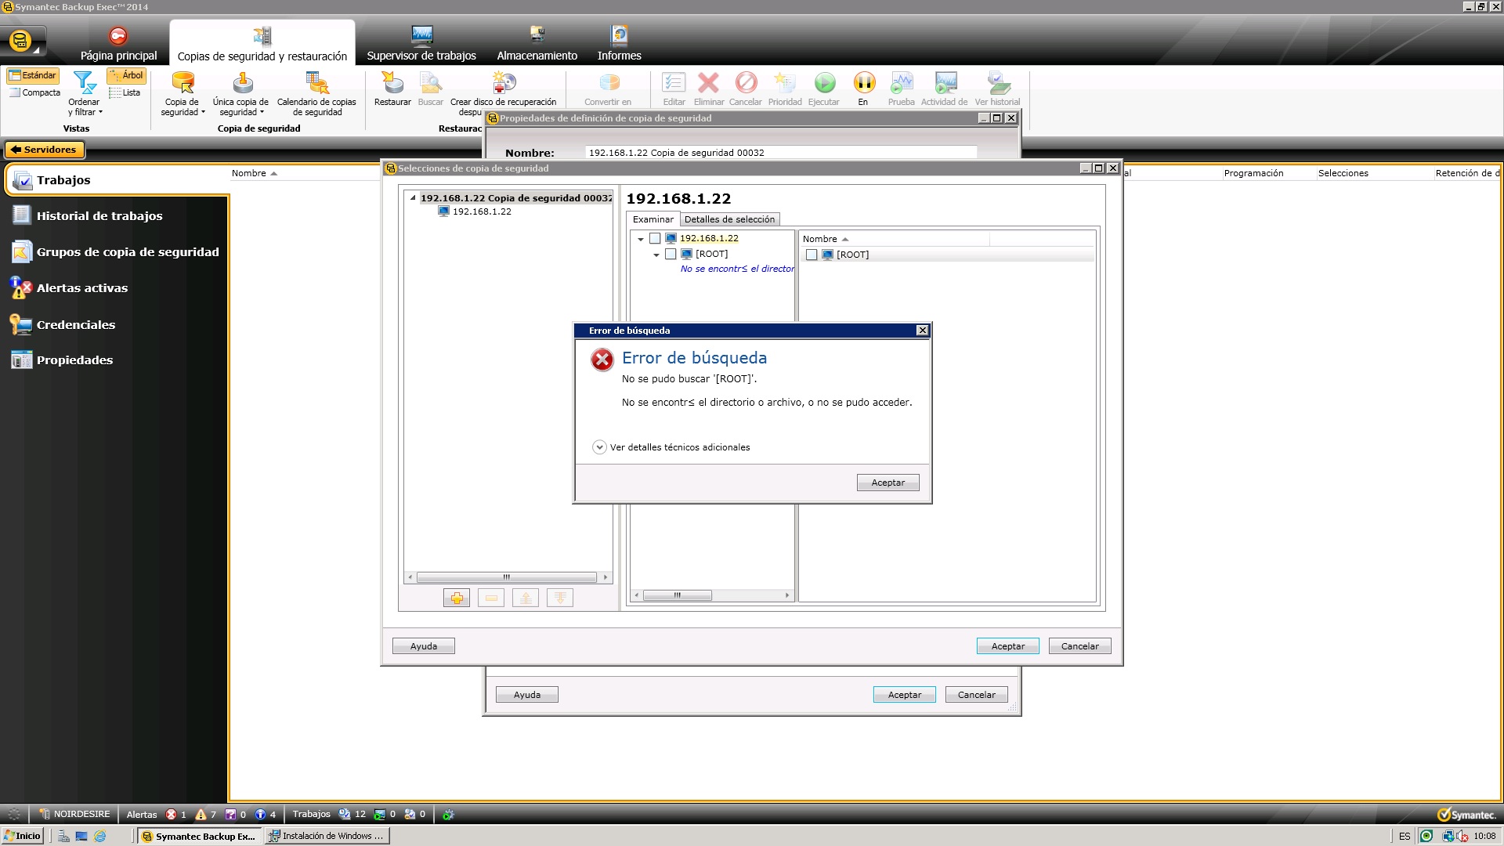Click Ayuda in Selecciones de copia de seguridad window
1504x846 pixels.
(x=424, y=646)
